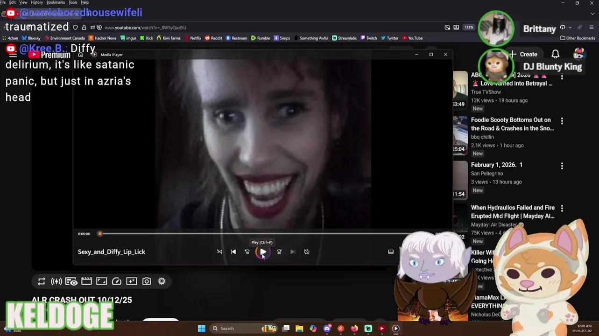
Task: Click loop icon in YouTube toolbar
Action: click(x=42, y=281)
